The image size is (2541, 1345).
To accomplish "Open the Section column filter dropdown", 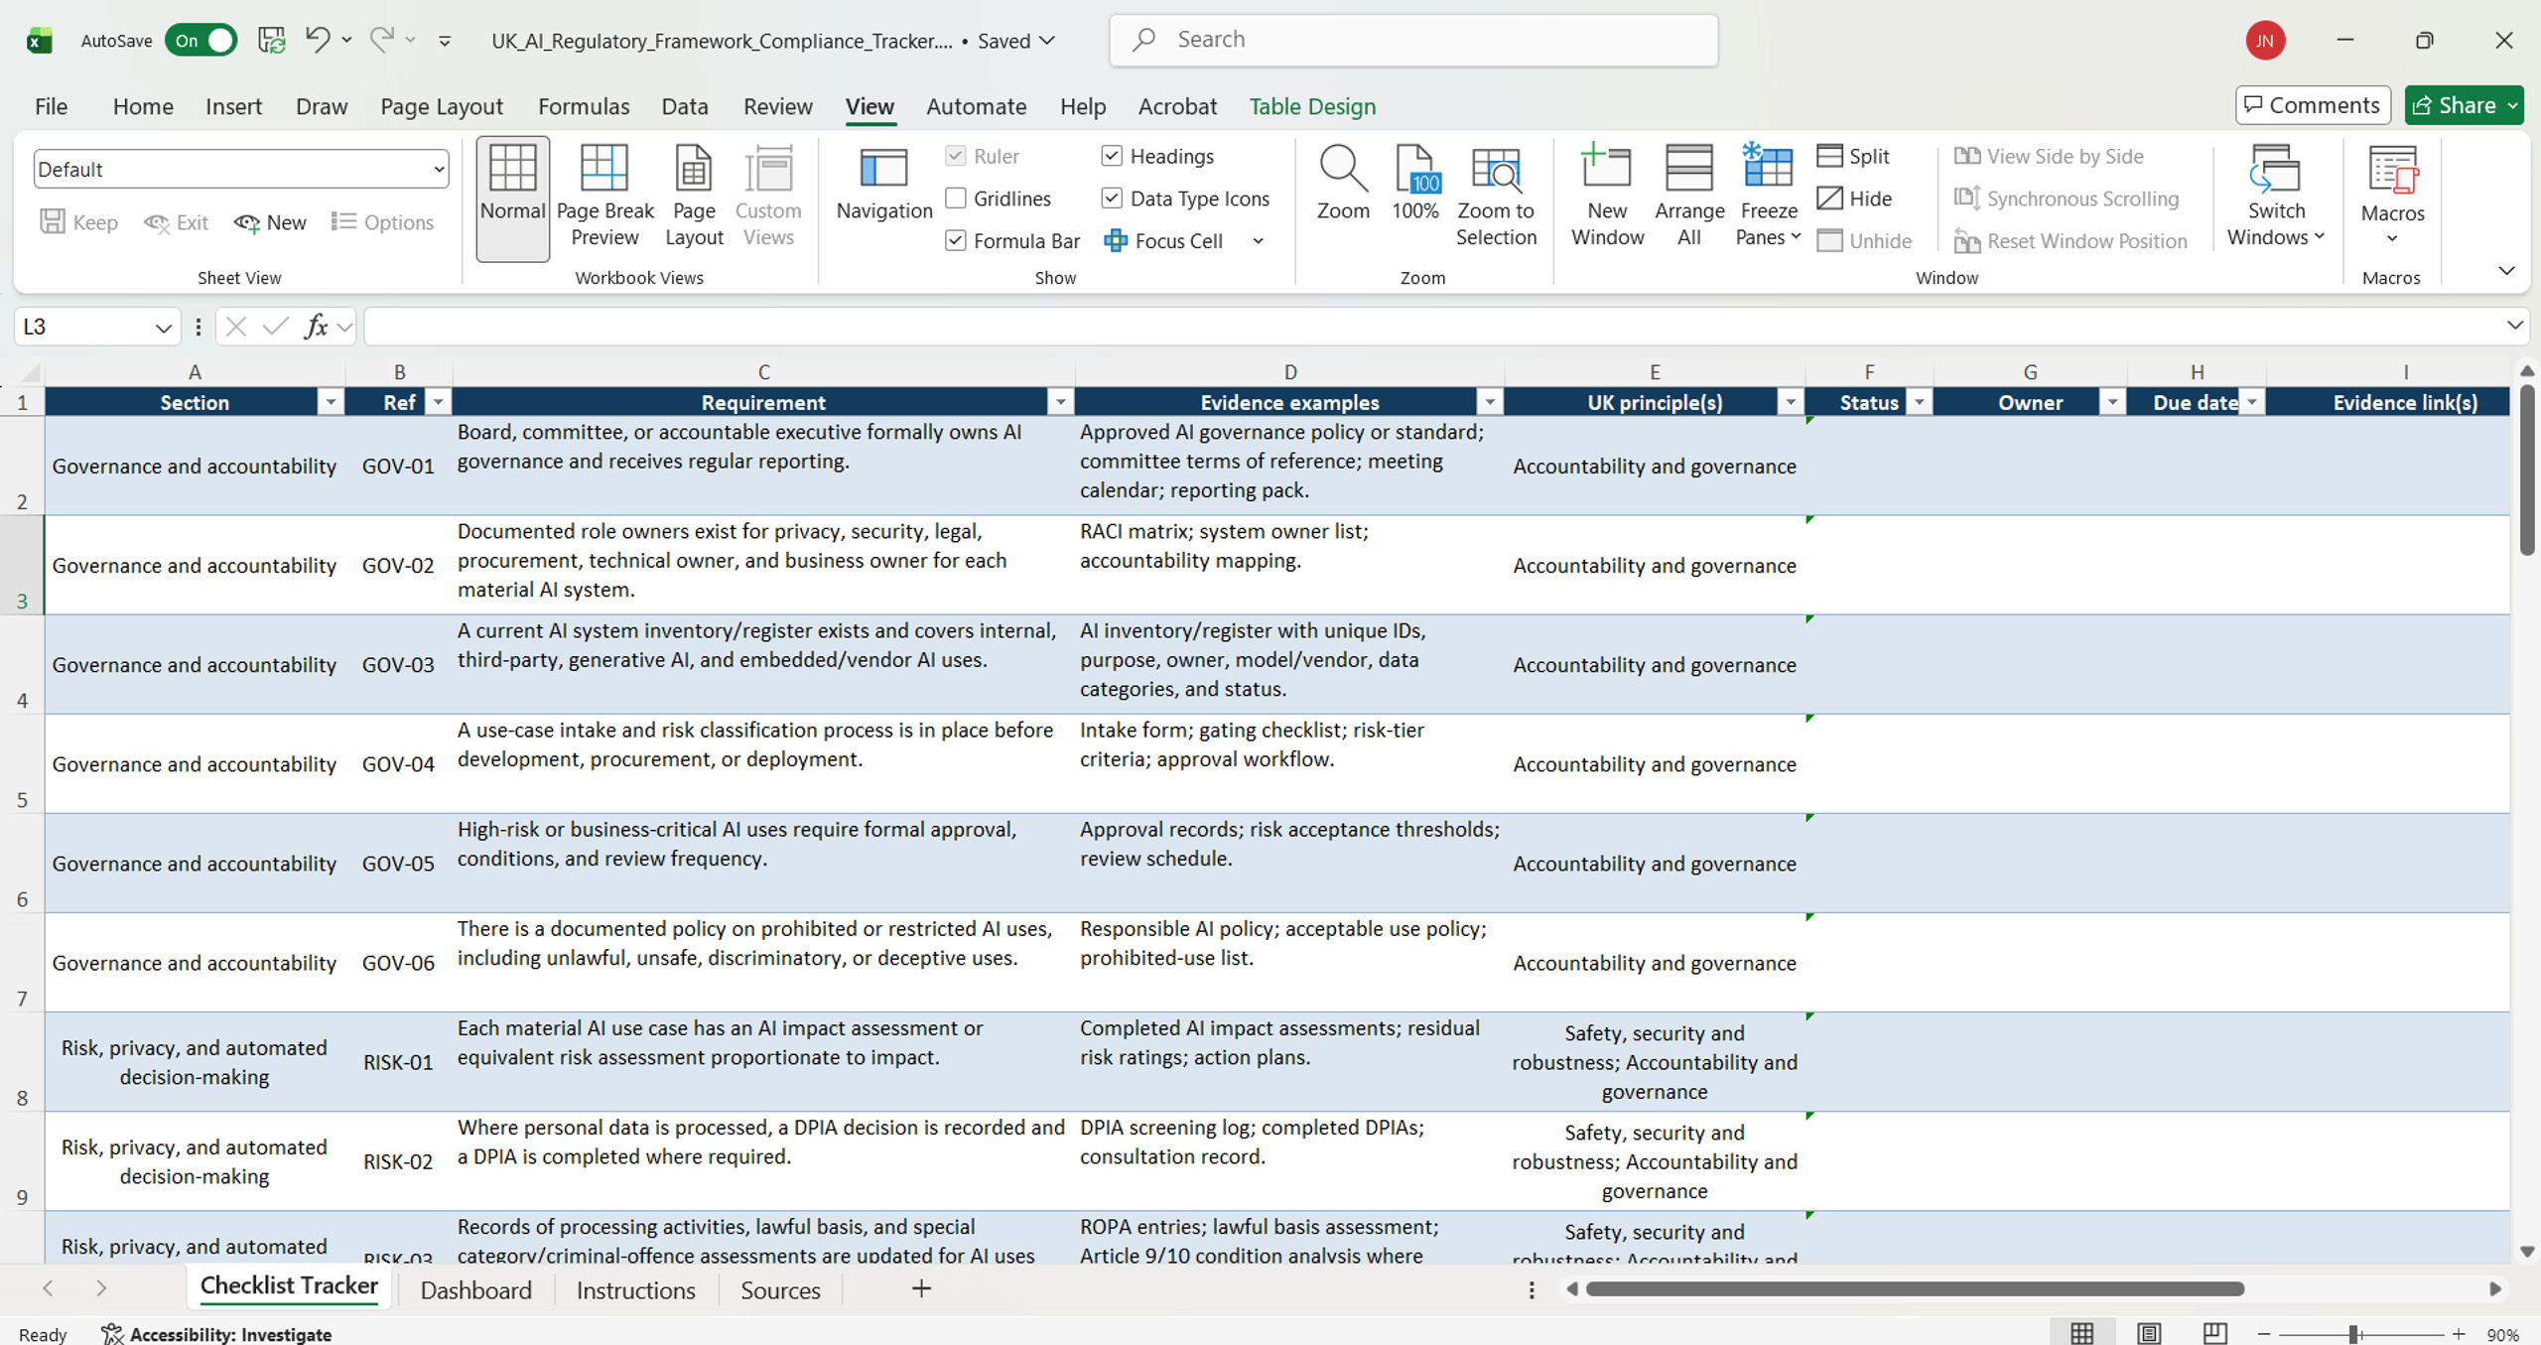I will [x=331, y=402].
